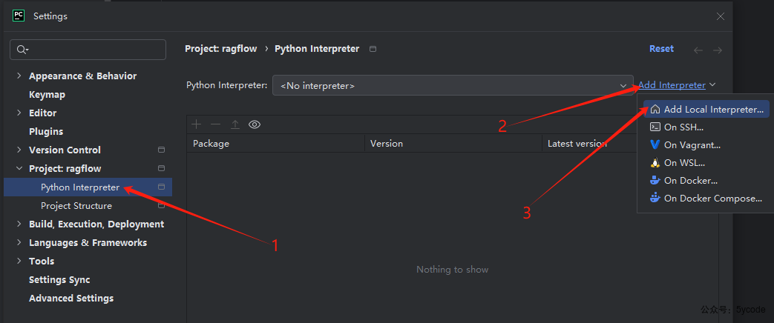Image resolution: width=774 pixels, height=323 pixels.
Task: Click the house icon of Add Local Interpreter
Action: point(655,110)
